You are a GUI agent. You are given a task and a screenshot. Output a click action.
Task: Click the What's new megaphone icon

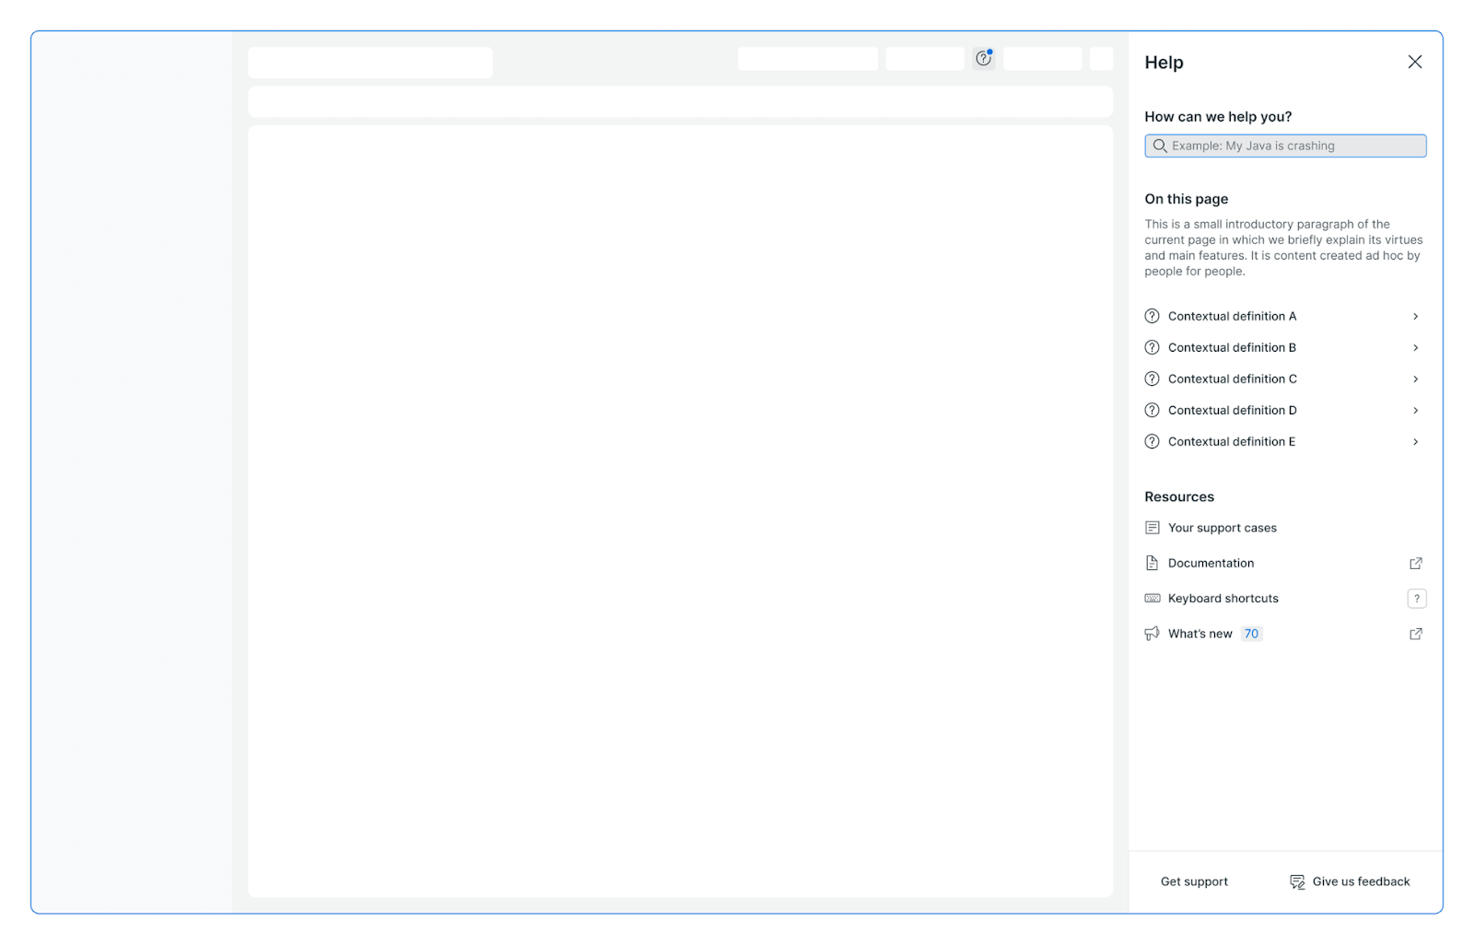click(x=1152, y=633)
